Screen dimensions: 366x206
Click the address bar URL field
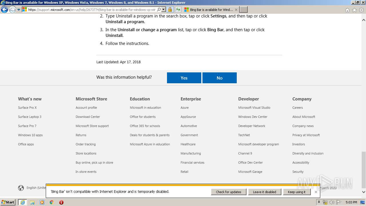[x=91, y=10]
